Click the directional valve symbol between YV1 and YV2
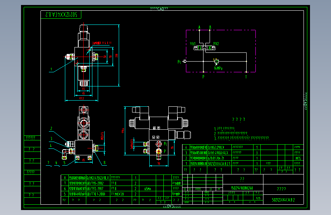Screen dimensions: 331x215 (x=204, y=48)
